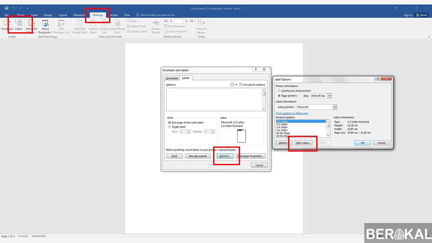This screenshot has height=243, width=432.
Task: Click help icon in Envelopes and Labels dialog
Action: point(256,69)
